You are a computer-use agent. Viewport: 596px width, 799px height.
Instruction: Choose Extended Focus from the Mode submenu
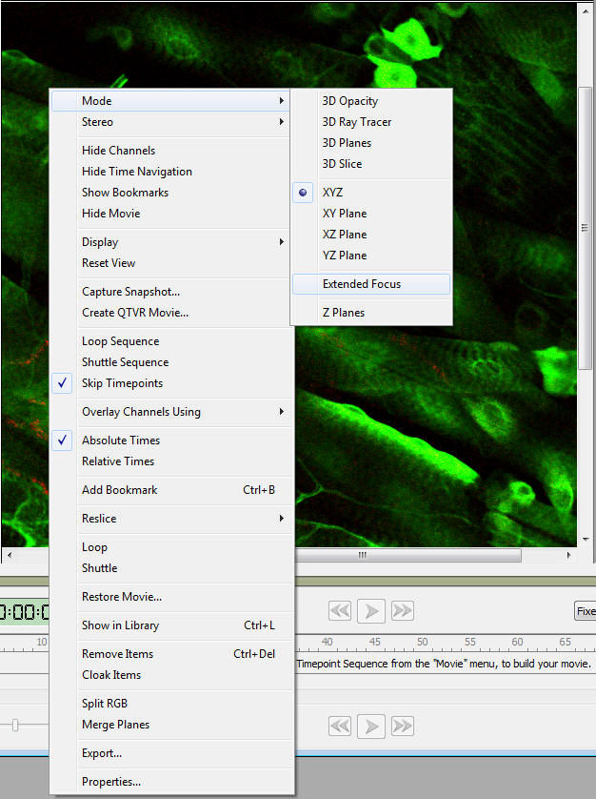pos(362,284)
